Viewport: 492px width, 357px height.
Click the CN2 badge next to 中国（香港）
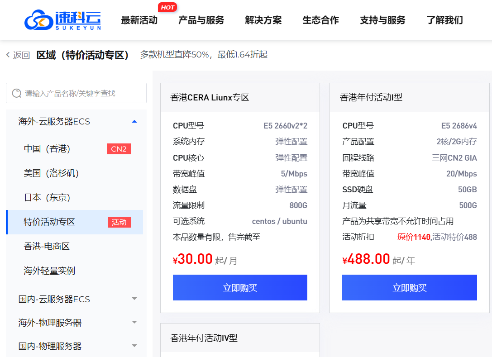[119, 149]
